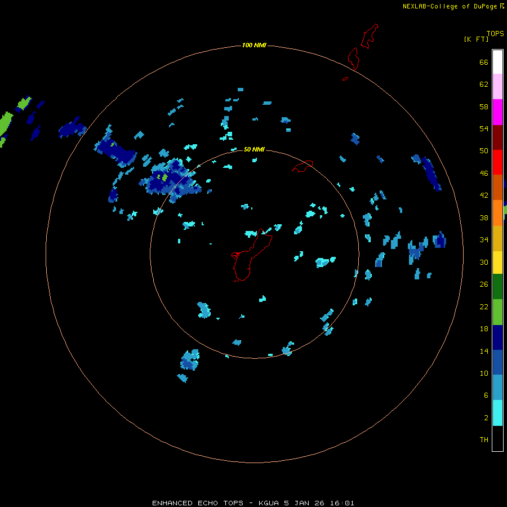
Task: Click the Rota island outline on 50 NMI ring
Action: 303,166
